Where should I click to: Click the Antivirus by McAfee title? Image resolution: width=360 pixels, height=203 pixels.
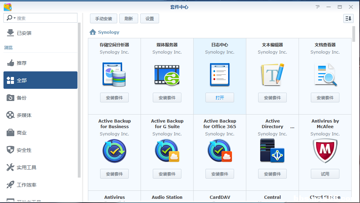(x=325, y=124)
